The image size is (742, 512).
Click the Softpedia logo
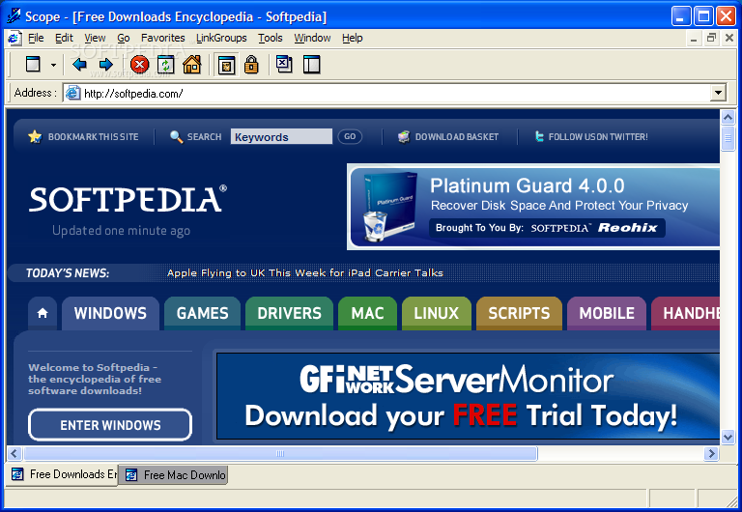(128, 199)
